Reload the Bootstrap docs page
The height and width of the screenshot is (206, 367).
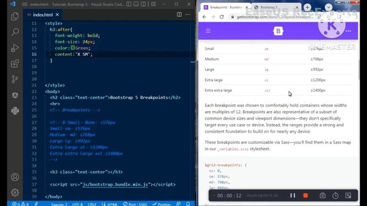pos(222,17)
